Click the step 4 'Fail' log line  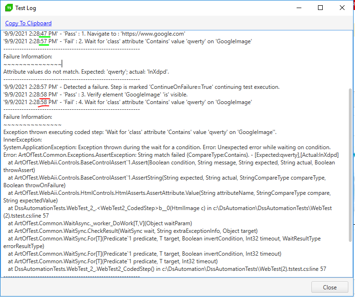tap(127, 102)
